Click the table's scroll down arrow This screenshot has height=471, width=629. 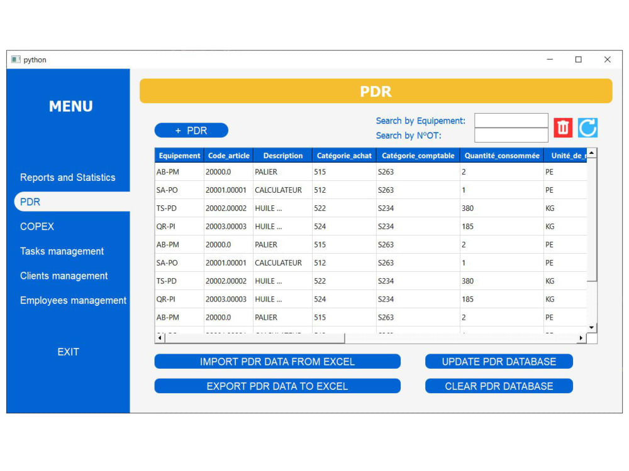coord(592,328)
